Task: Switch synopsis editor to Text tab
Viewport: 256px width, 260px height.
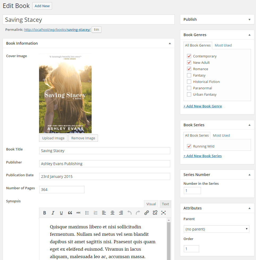Action: point(165,204)
